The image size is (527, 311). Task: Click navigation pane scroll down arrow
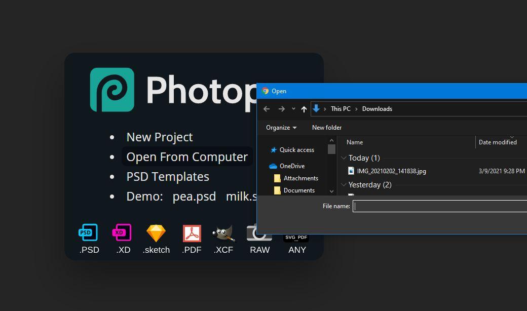tap(332, 191)
